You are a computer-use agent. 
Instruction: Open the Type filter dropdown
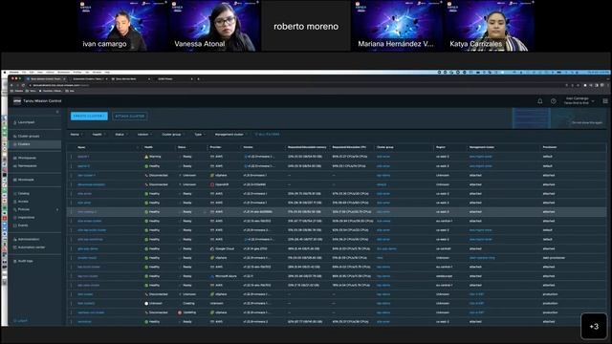200,134
